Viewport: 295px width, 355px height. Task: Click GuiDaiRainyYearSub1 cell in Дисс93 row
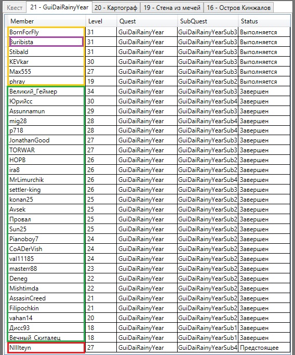(208, 328)
